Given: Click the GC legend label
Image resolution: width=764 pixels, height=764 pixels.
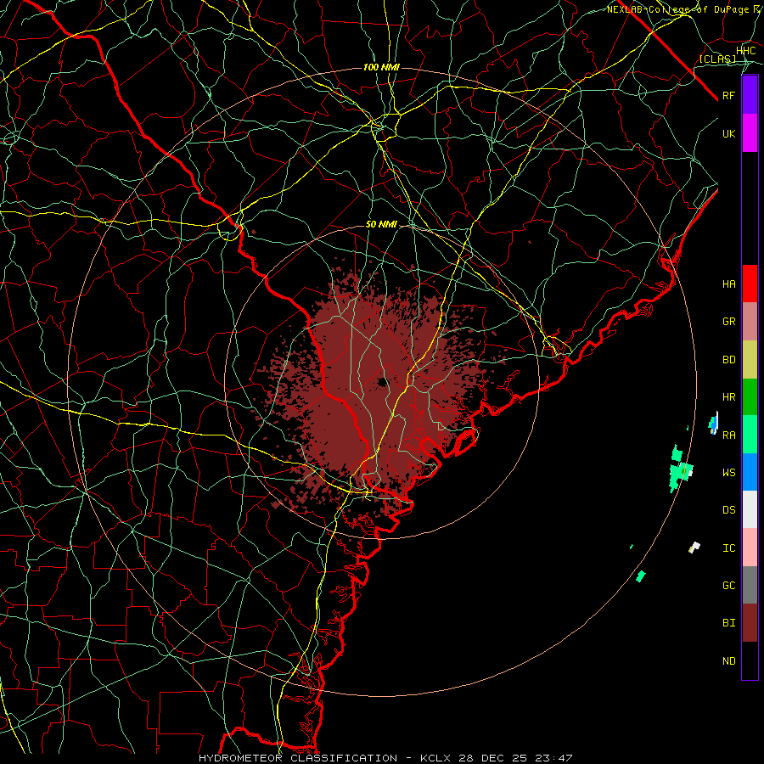Looking at the screenshot, I should tap(728, 585).
